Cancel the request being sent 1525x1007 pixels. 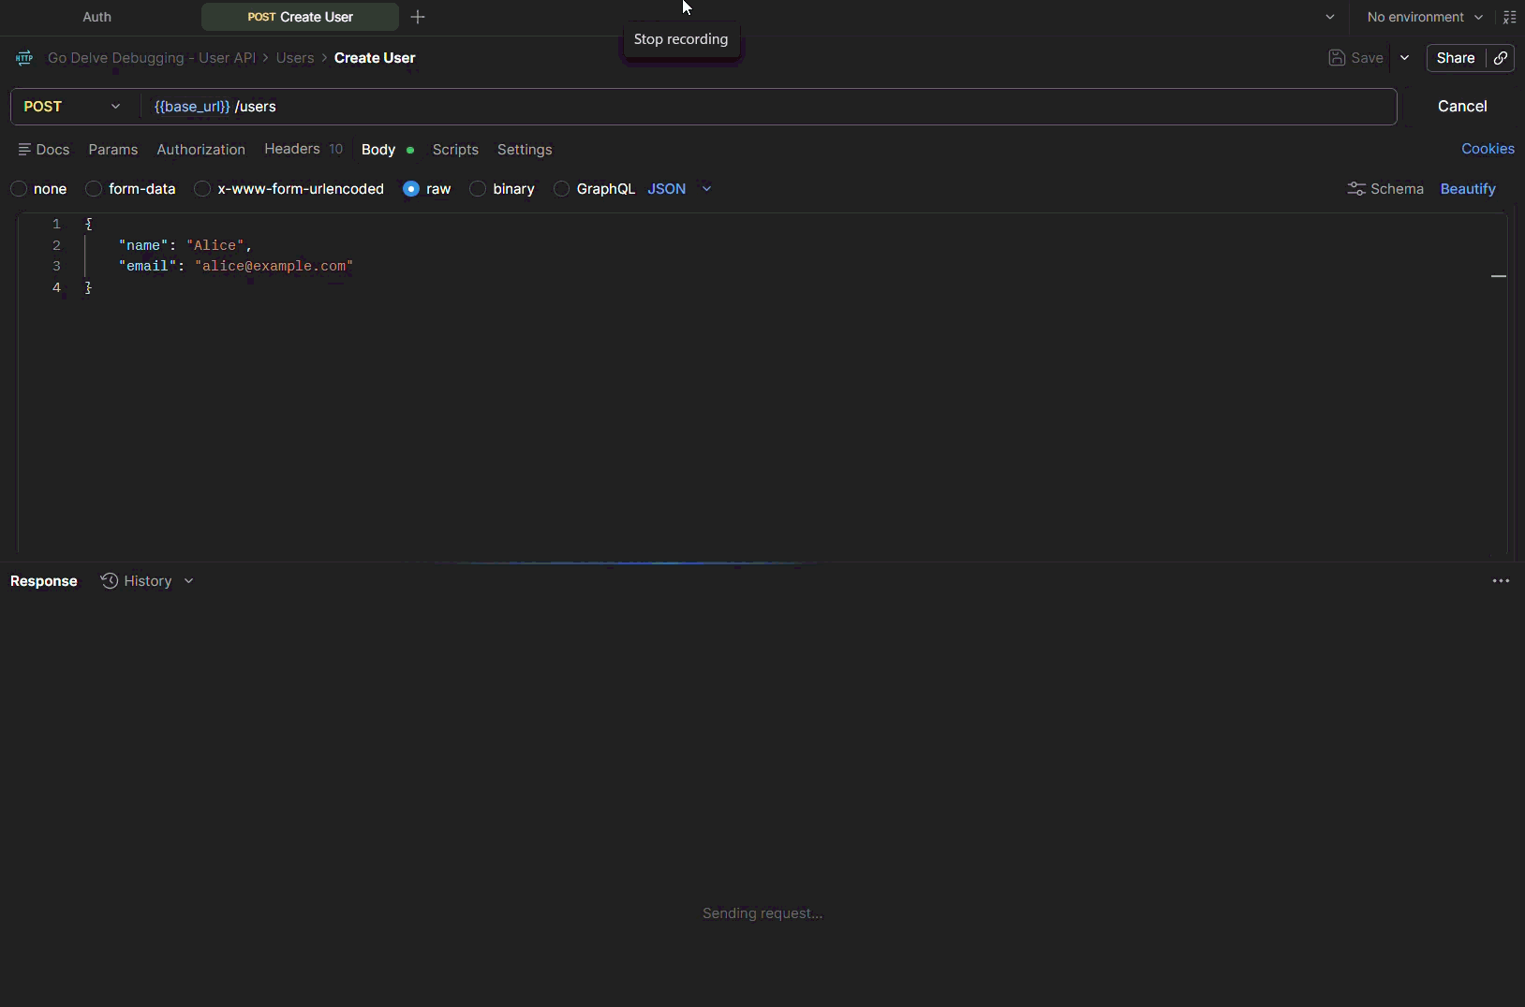point(1462,107)
